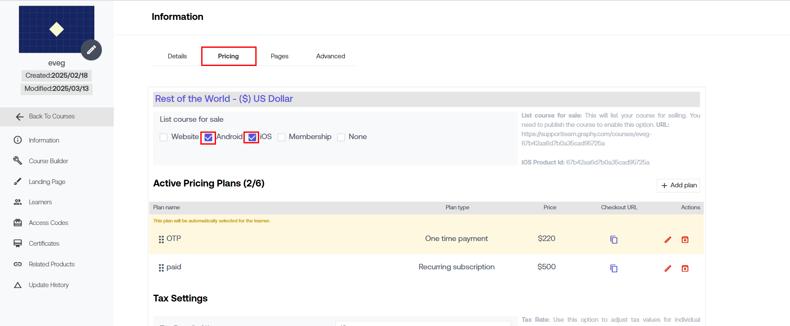The width and height of the screenshot is (790, 326).
Task: Grab the drag handle of OTP plan
Action: click(161, 240)
